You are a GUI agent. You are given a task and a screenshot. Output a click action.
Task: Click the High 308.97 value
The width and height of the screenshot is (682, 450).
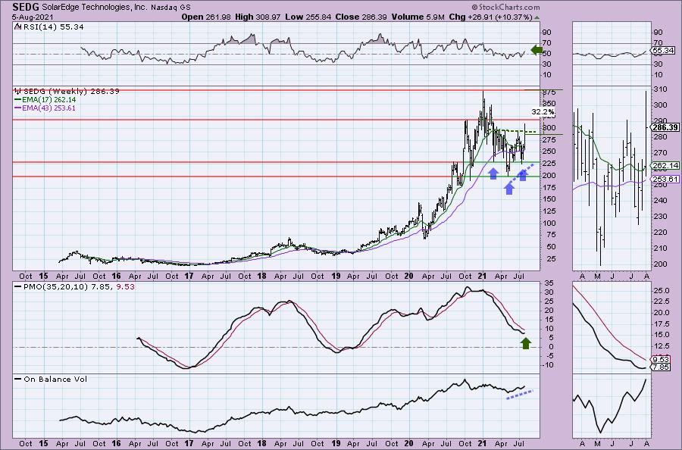pos(258,17)
